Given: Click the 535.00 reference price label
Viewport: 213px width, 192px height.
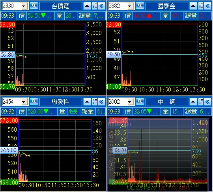Looking at the screenshot, I should [x=9, y=150].
